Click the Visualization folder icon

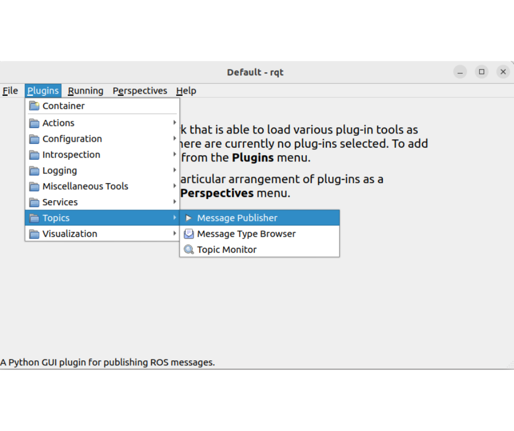[x=34, y=234]
